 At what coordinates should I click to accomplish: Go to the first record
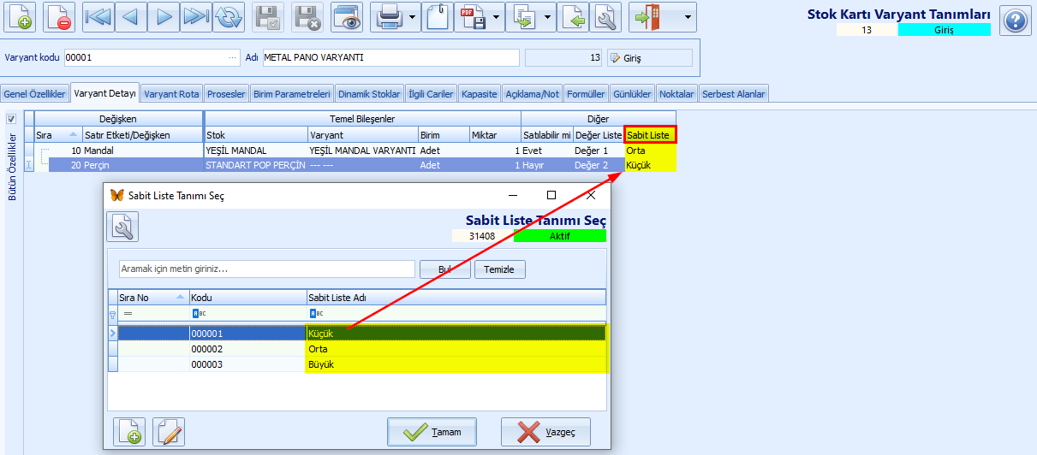(98, 17)
